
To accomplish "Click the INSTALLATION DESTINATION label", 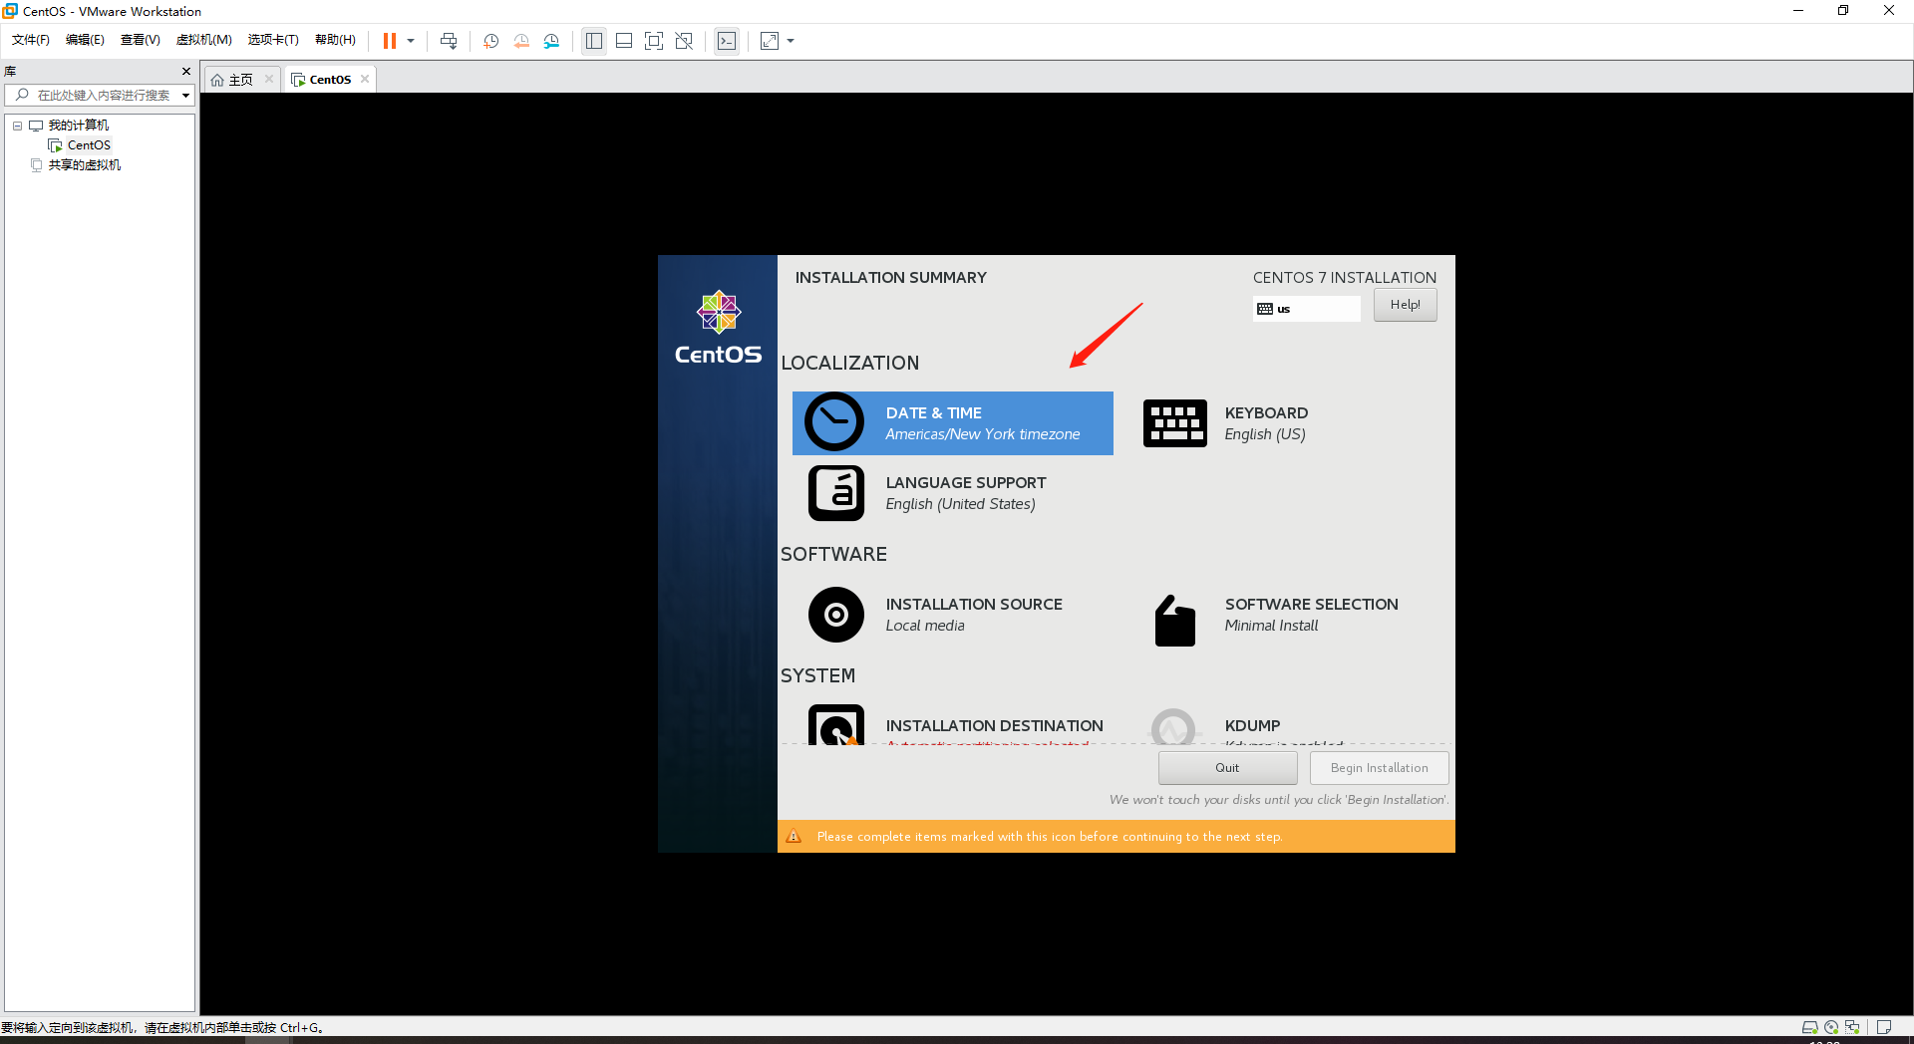I will click(x=994, y=726).
